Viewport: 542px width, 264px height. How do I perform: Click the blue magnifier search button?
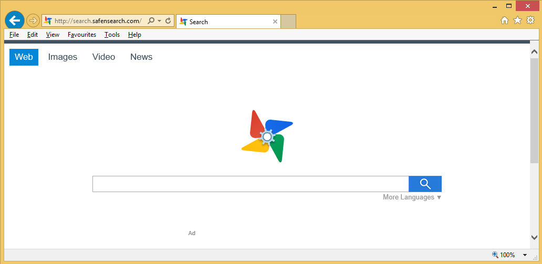[x=425, y=184]
